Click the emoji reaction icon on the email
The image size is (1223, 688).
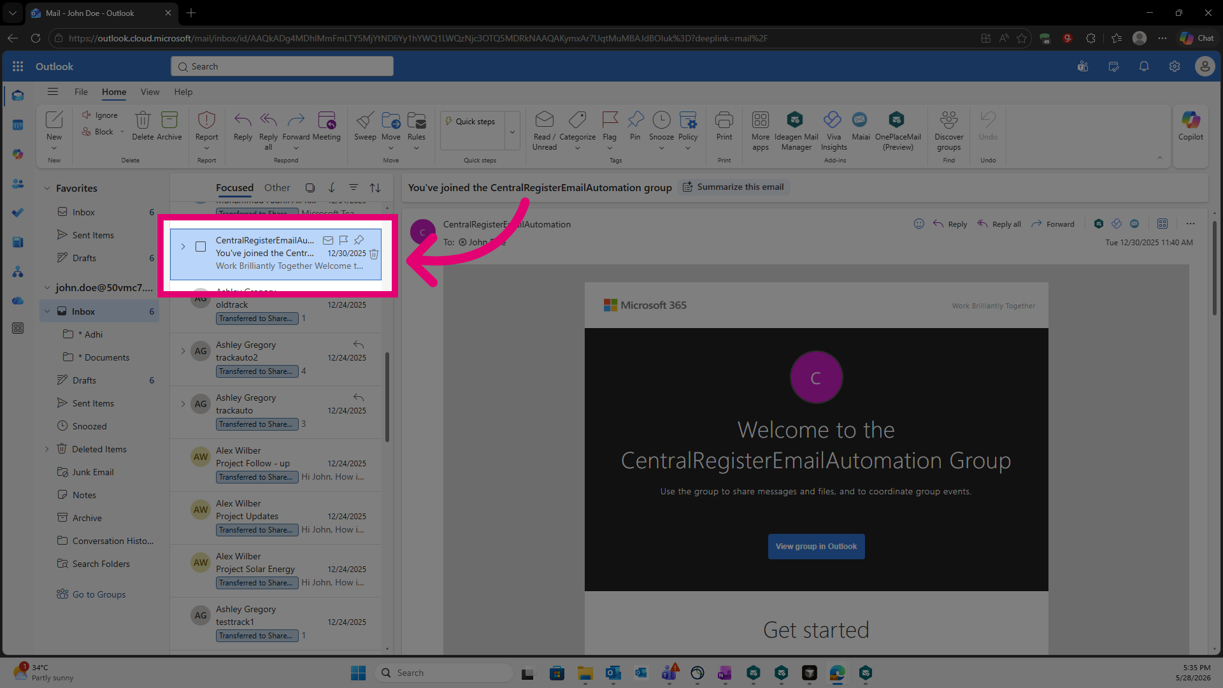919,224
